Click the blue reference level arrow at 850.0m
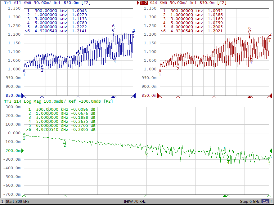This screenshot has height=205, width=274. tap(23, 96)
